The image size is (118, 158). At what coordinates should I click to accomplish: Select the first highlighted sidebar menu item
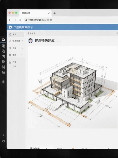16,34
